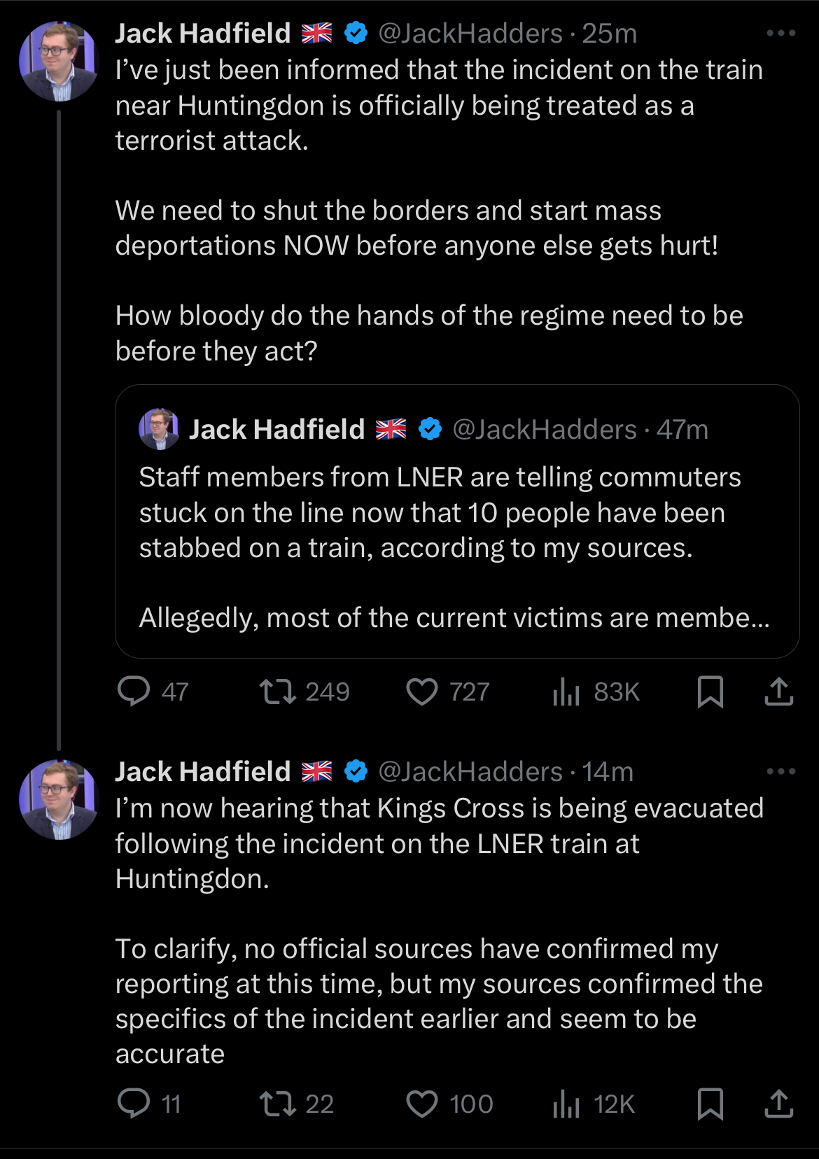View analytics for the 83K views tweet

pyautogui.click(x=567, y=691)
